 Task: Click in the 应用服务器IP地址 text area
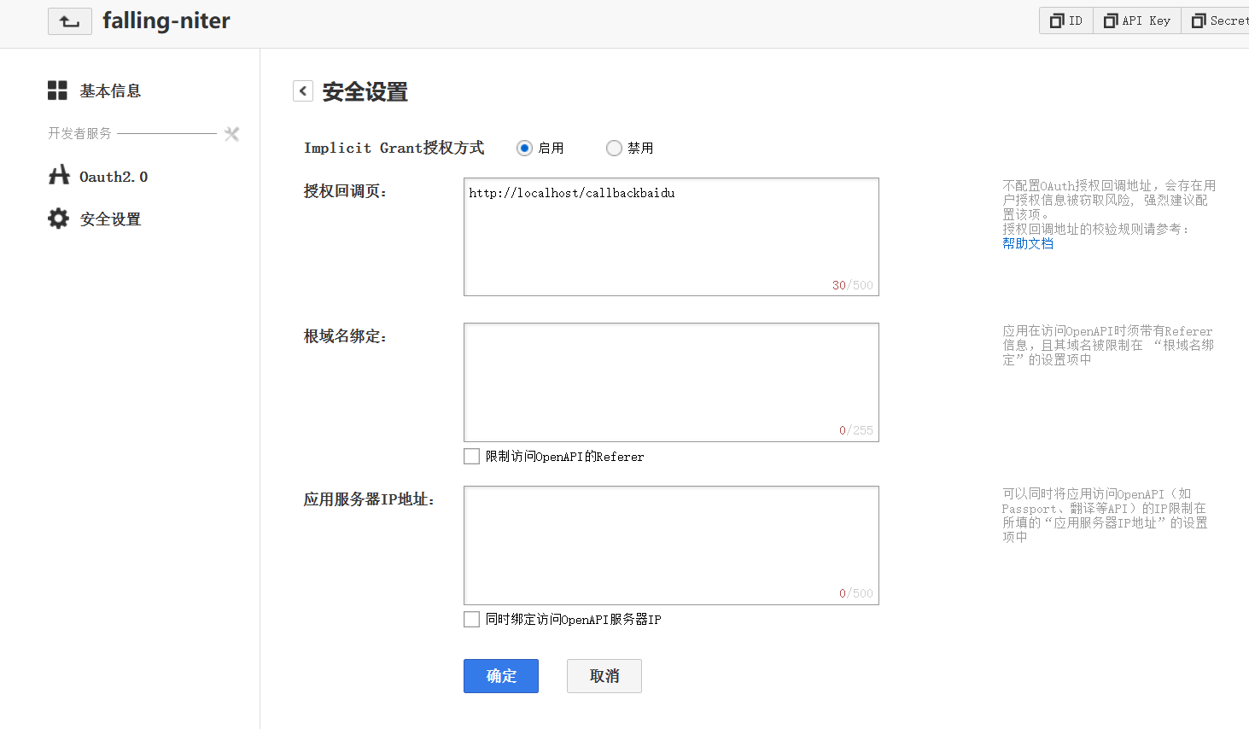tap(671, 545)
